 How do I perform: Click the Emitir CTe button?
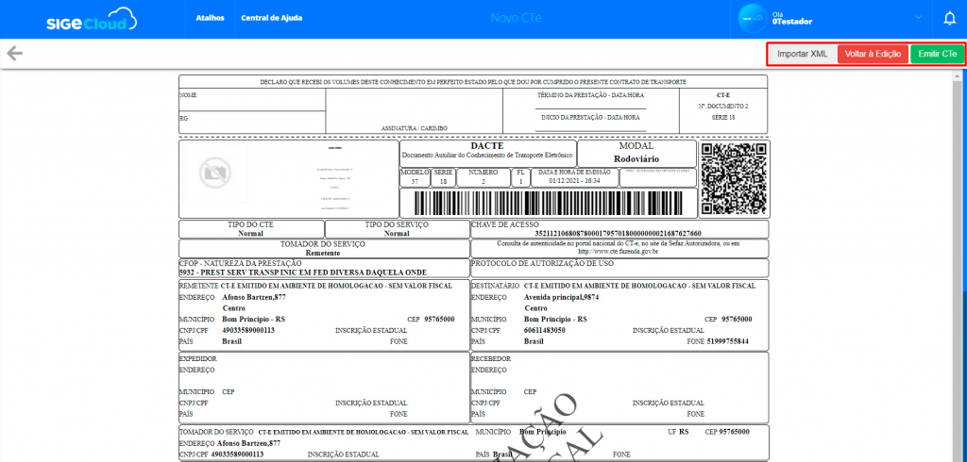[938, 54]
